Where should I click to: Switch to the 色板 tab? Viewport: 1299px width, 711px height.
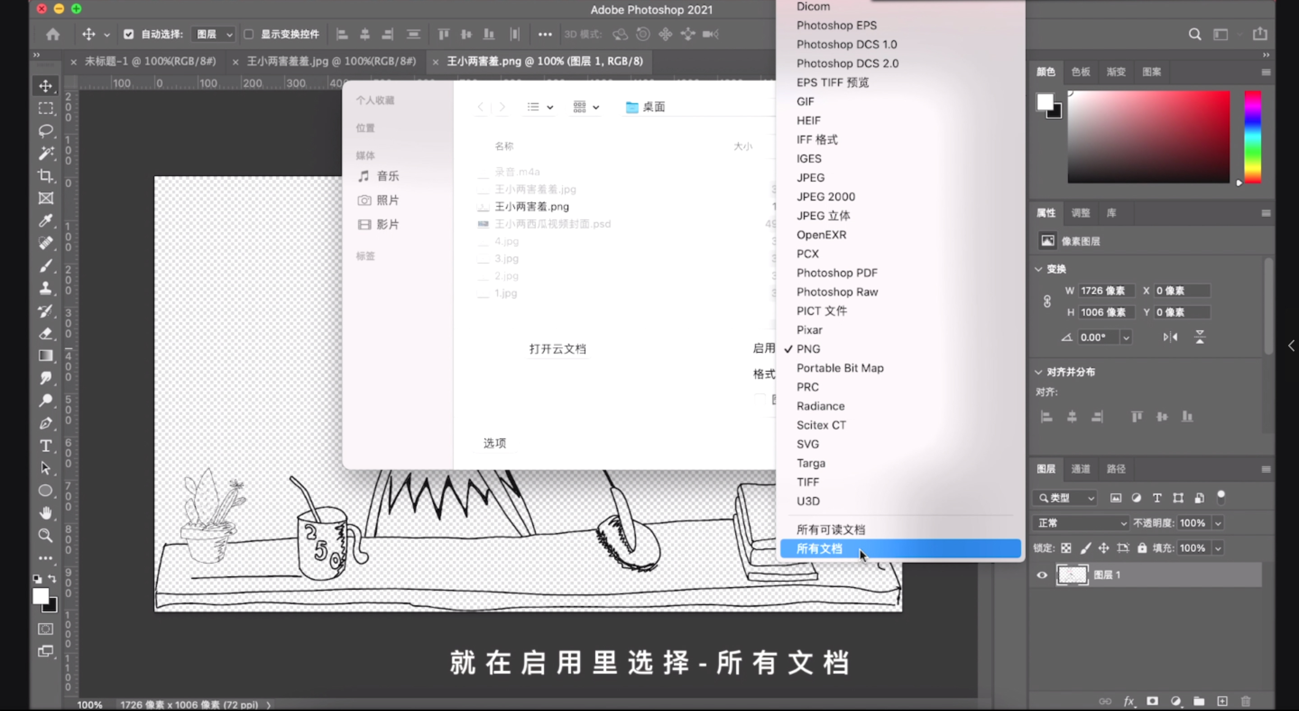point(1080,72)
